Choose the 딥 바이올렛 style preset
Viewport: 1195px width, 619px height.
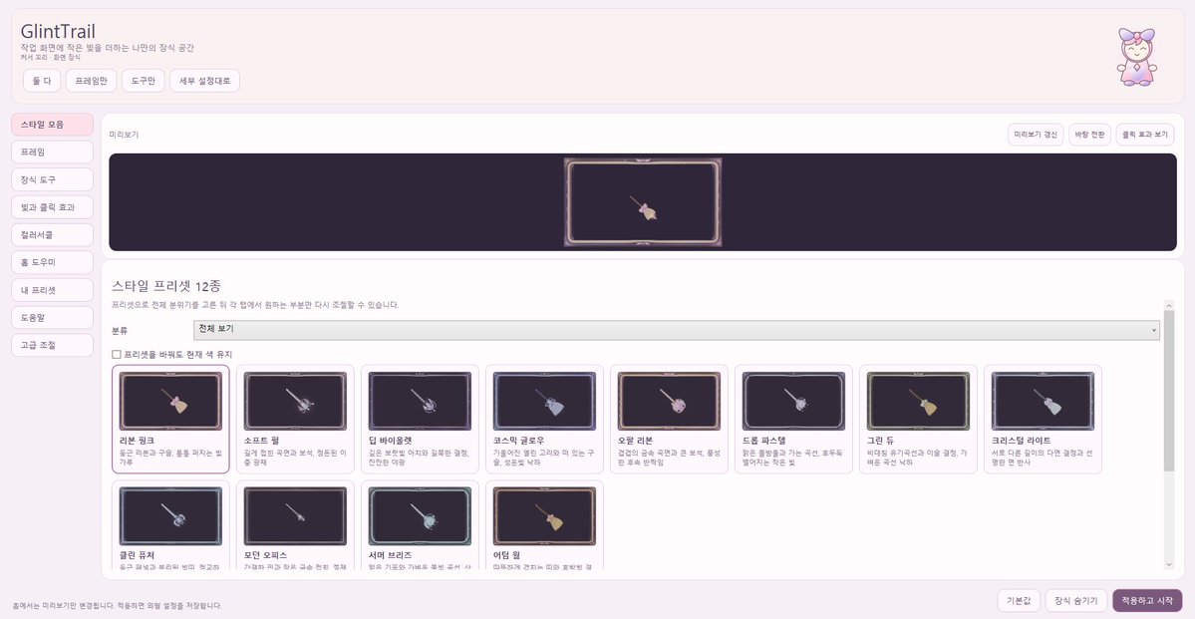click(420, 420)
